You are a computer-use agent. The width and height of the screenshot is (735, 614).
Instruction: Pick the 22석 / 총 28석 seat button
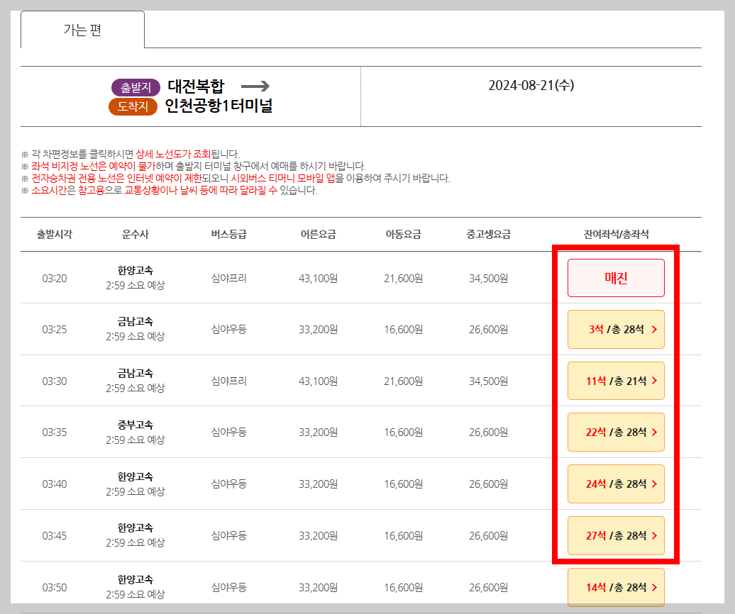click(x=616, y=432)
